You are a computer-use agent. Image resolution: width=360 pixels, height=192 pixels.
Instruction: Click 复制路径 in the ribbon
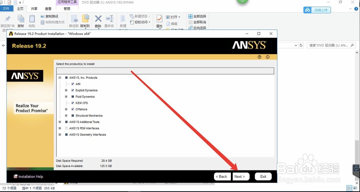(49, 17)
